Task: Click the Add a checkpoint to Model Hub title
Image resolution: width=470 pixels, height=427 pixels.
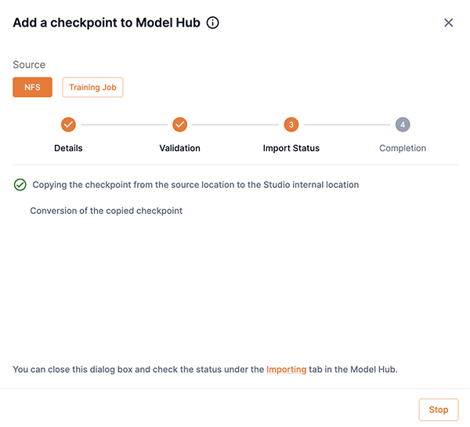Action: (x=107, y=23)
